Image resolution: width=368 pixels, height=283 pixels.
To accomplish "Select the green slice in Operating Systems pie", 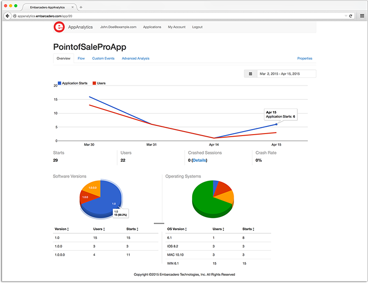I will tap(204, 200).
